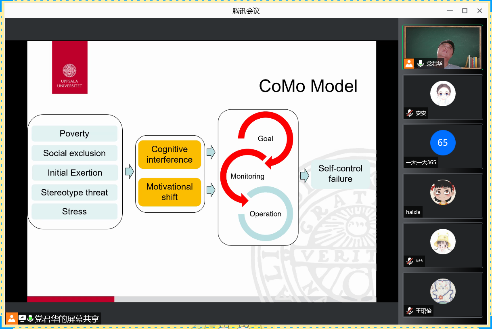Select the *** participant's yellow-hat avatar
The image size is (492, 329).
[443, 241]
